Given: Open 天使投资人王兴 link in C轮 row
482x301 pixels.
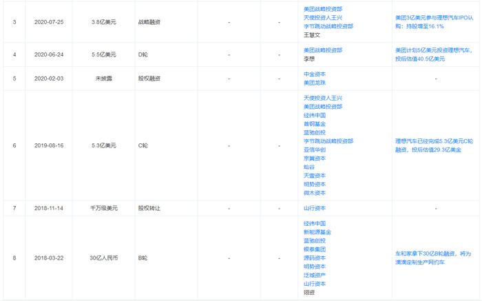Looking at the screenshot, I should pyautogui.click(x=323, y=98).
